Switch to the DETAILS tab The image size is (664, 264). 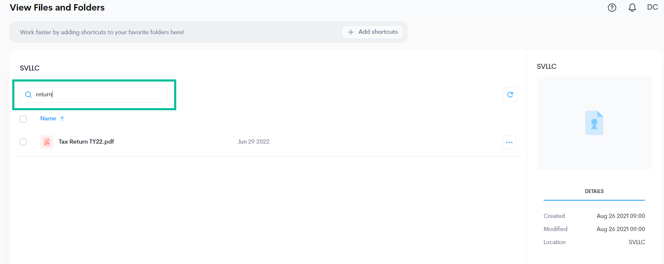(594, 191)
